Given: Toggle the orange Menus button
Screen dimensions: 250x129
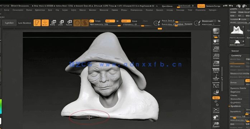Looking at the screenshot, I should click(201, 6).
